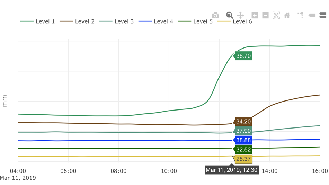Viewport: 329px width, 185px height.
Task: Show closest data on hover icon
Action: click(x=312, y=15)
